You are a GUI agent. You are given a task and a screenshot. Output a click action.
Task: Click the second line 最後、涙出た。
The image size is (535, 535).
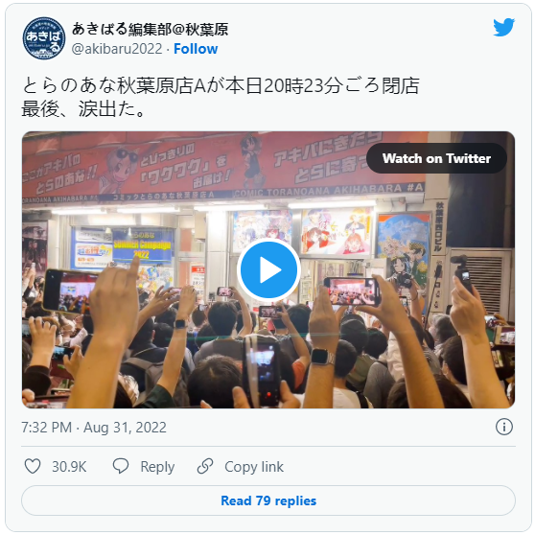[84, 109]
